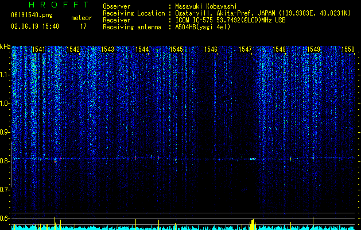The width and height of the screenshot is (361, 230).
Task: Click the 1541 time marker
Action: (38, 49)
